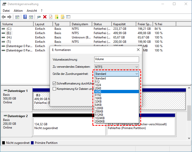Viewport: 192px width, 152px height.
Task: Choose 1024 allocation unit size
Action: (x=117, y=85)
